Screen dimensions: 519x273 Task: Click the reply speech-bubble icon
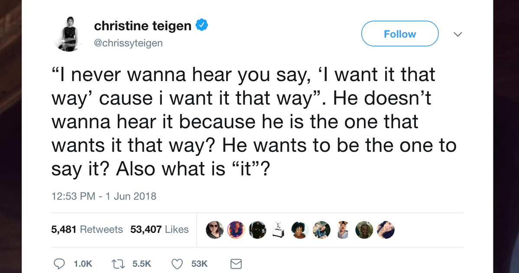tap(59, 263)
